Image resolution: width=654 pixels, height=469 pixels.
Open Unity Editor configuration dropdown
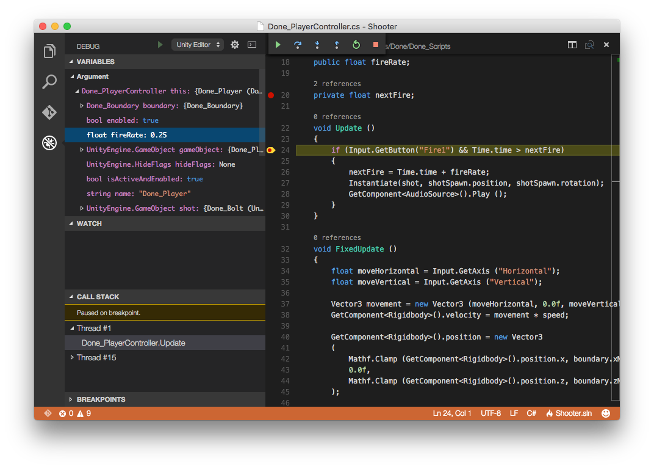pyautogui.click(x=198, y=45)
